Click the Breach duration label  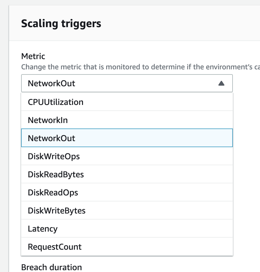[51, 267]
